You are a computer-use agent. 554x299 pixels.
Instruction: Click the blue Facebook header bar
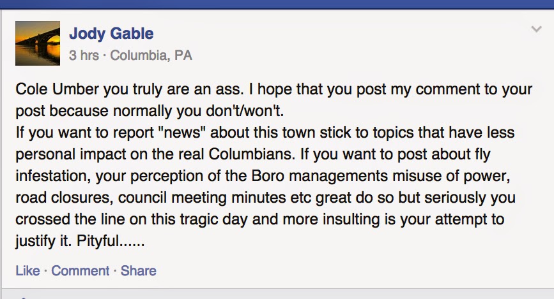(277, 4)
